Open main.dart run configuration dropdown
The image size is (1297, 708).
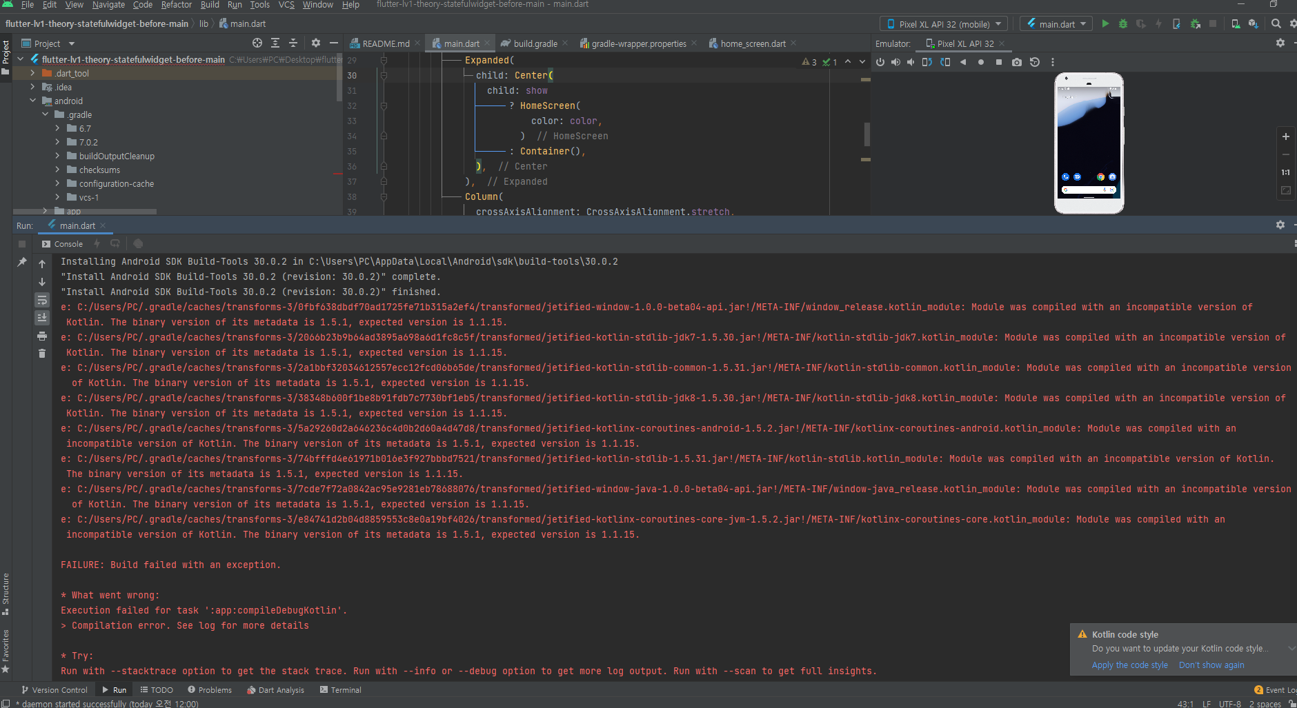click(x=1056, y=24)
